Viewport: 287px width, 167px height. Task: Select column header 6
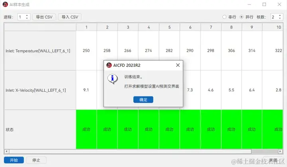[x=190, y=27]
